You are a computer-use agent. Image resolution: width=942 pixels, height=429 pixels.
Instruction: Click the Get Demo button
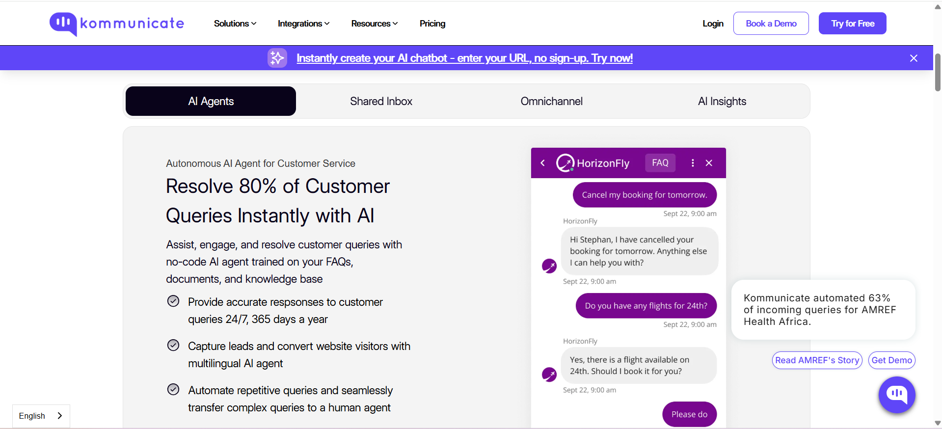(x=891, y=360)
